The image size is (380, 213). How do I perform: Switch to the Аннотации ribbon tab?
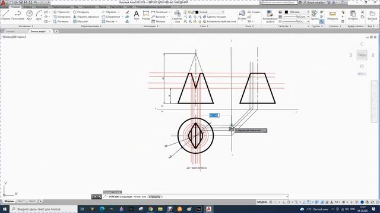[x=42, y=7]
